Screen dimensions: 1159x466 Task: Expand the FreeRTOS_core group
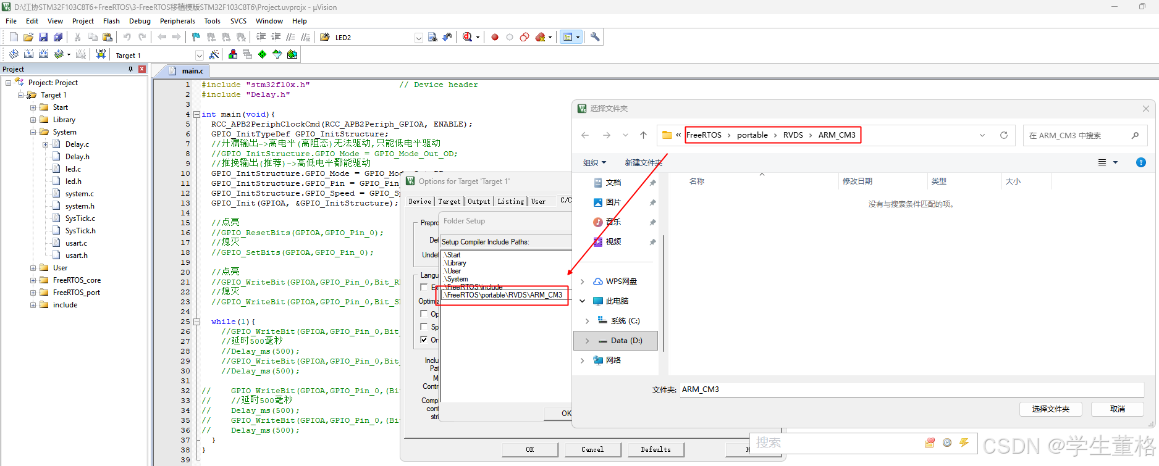pyautogui.click(x=33, y=280)
